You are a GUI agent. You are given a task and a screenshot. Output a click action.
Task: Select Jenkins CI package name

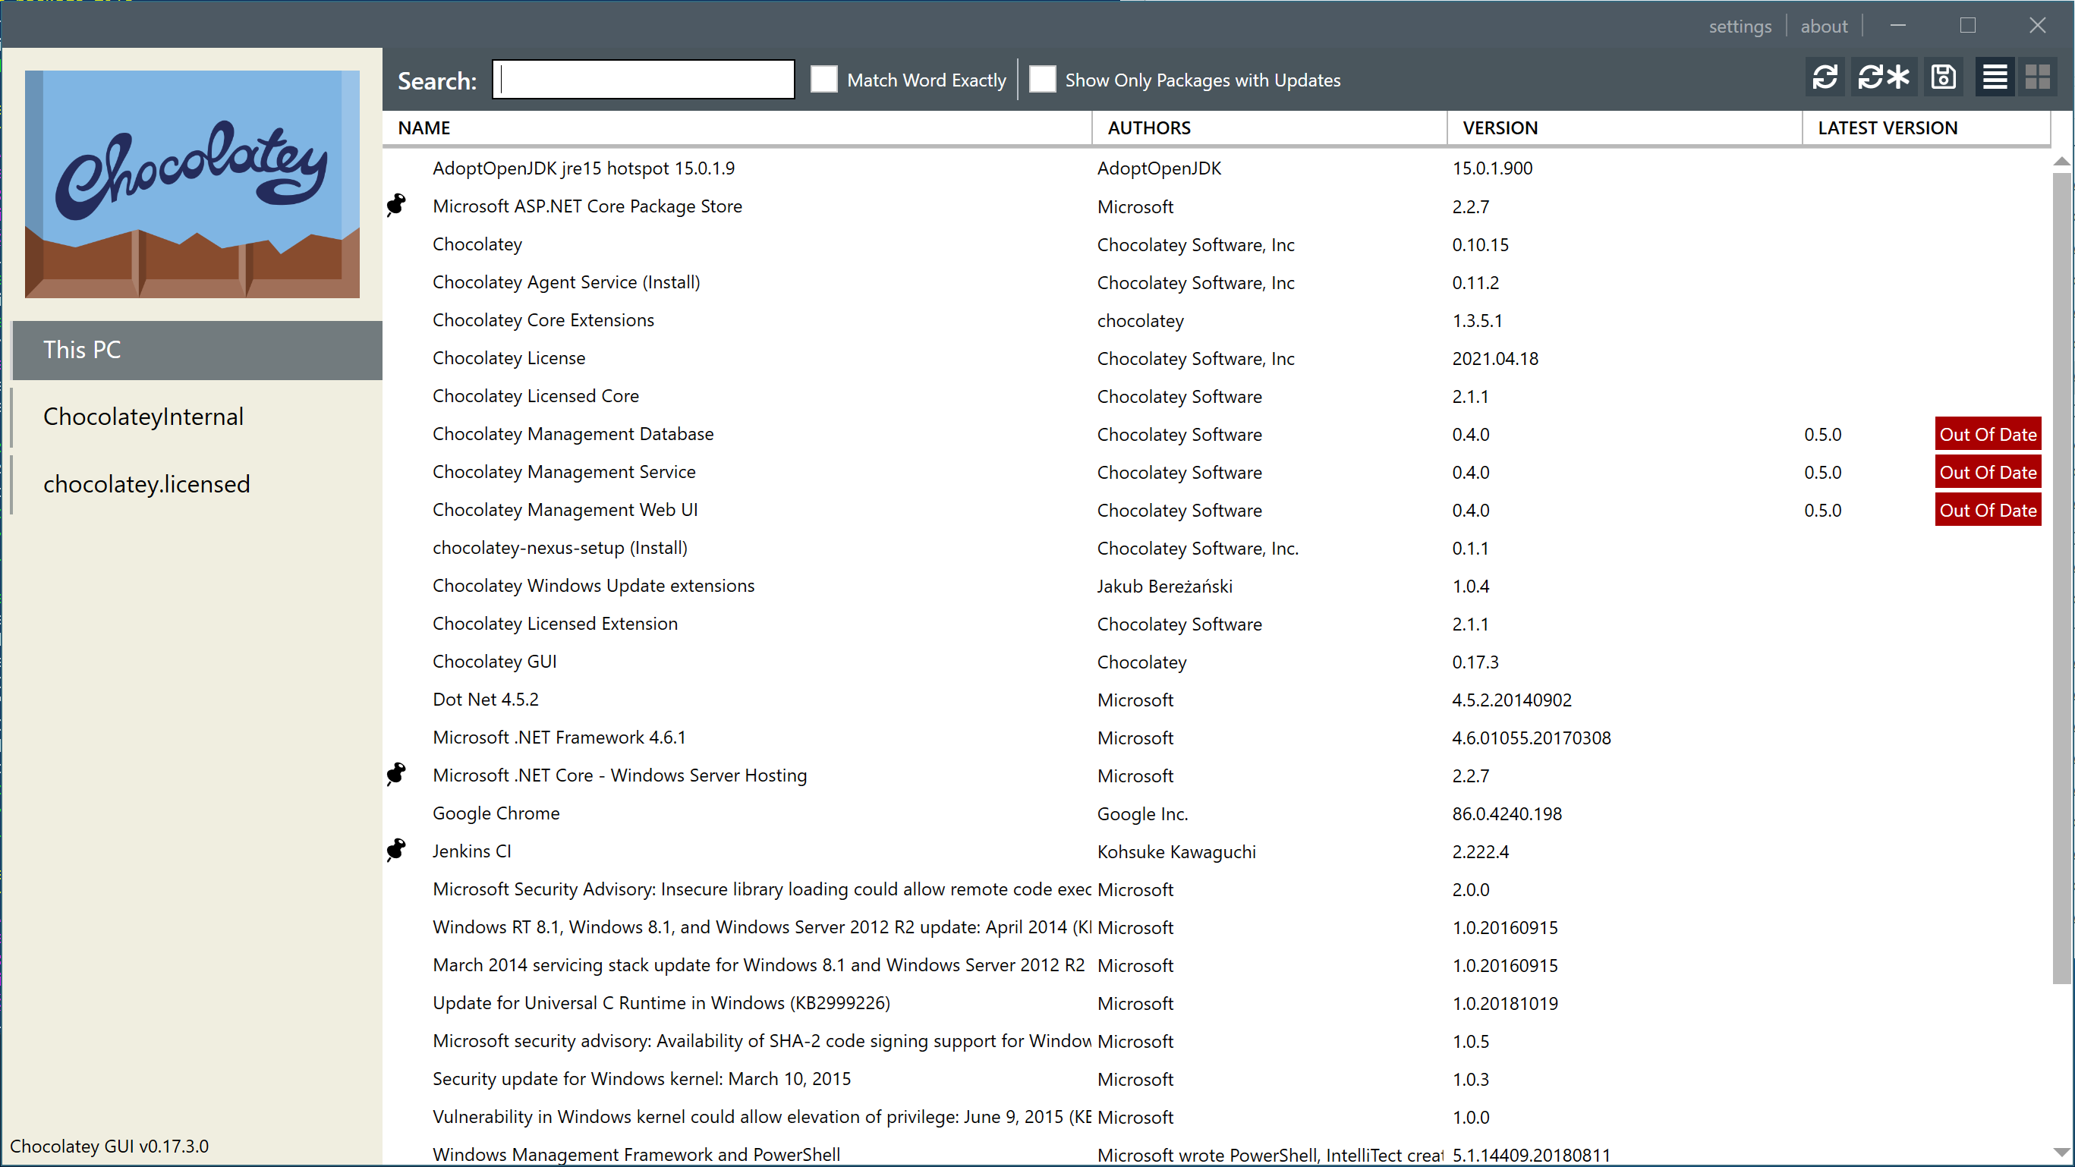(471, 851)
